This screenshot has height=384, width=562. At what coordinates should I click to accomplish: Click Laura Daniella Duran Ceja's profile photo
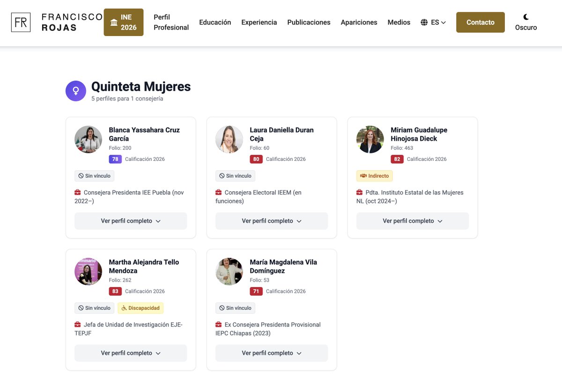[229, 139]
